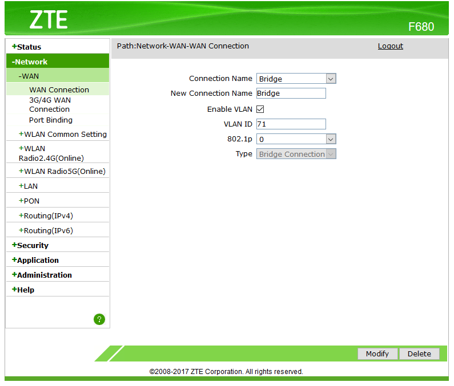Expand the Routing(IPv6) submenu
454x386 pixels.
46,231
